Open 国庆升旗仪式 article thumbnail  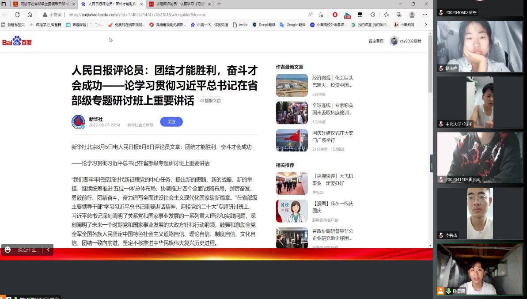point(292,140)
